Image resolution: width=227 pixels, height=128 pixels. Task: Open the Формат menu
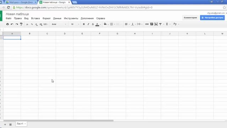46,18
